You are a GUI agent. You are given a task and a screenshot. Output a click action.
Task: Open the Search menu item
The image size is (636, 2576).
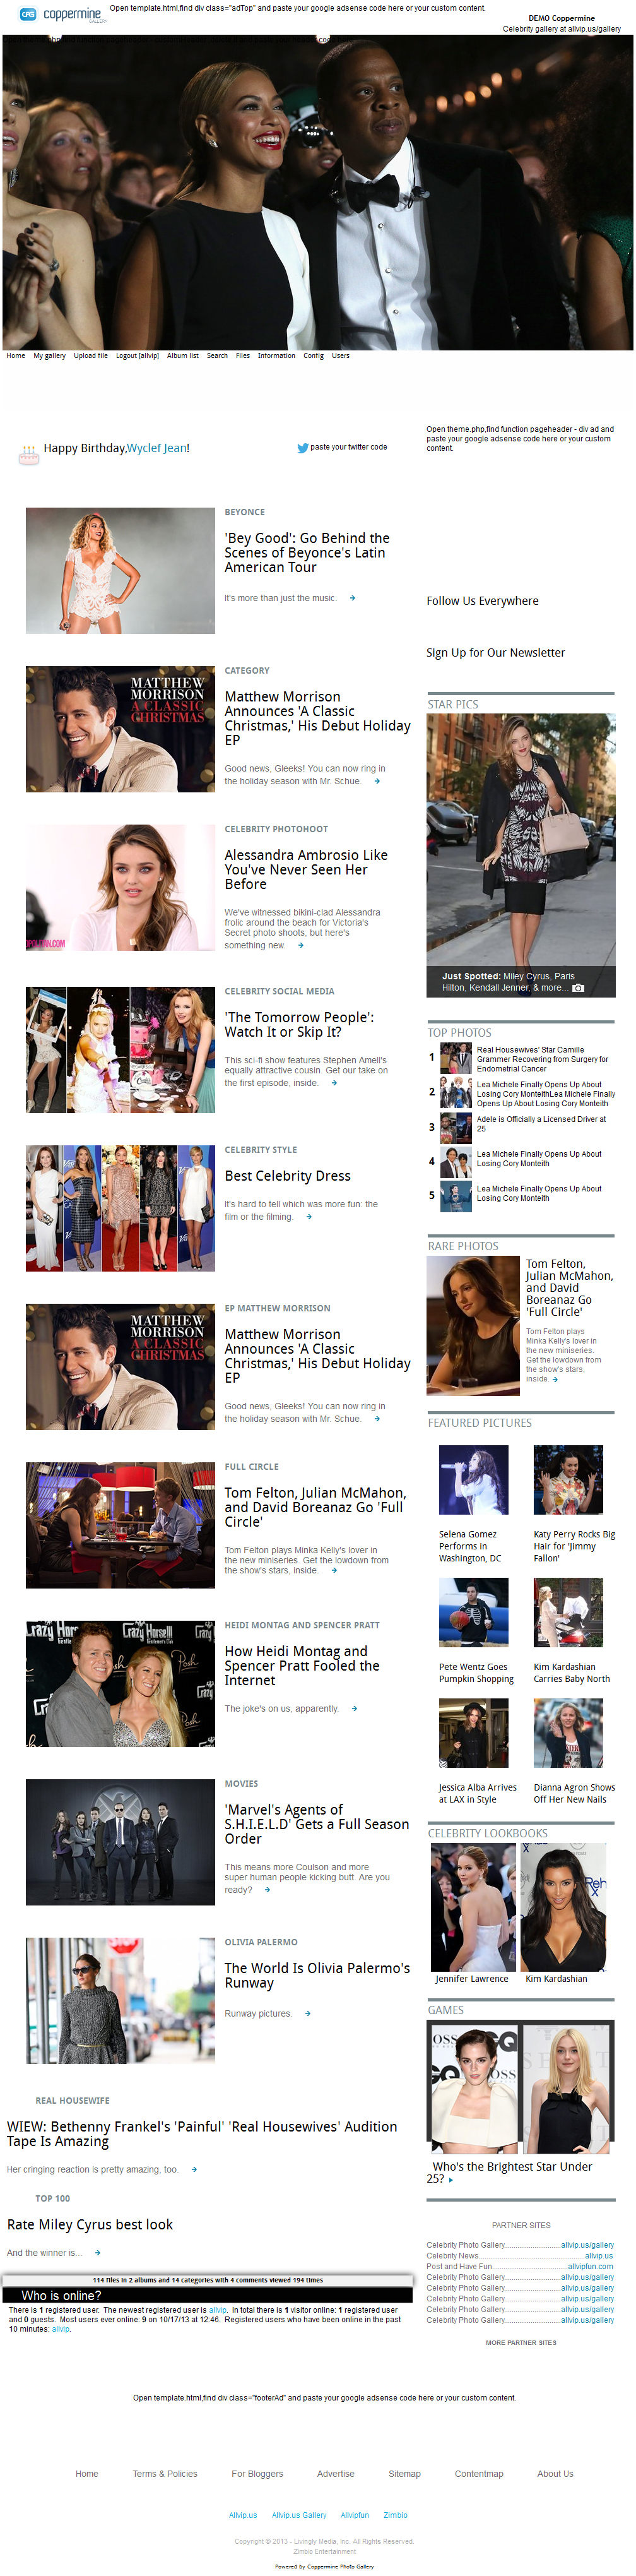[217, 355]
